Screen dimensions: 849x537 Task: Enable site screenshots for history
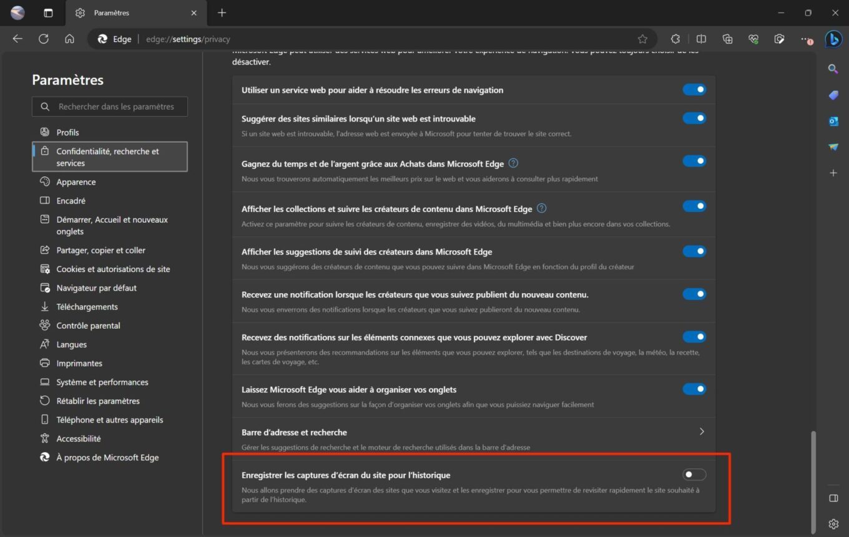[x=694, y=475]
